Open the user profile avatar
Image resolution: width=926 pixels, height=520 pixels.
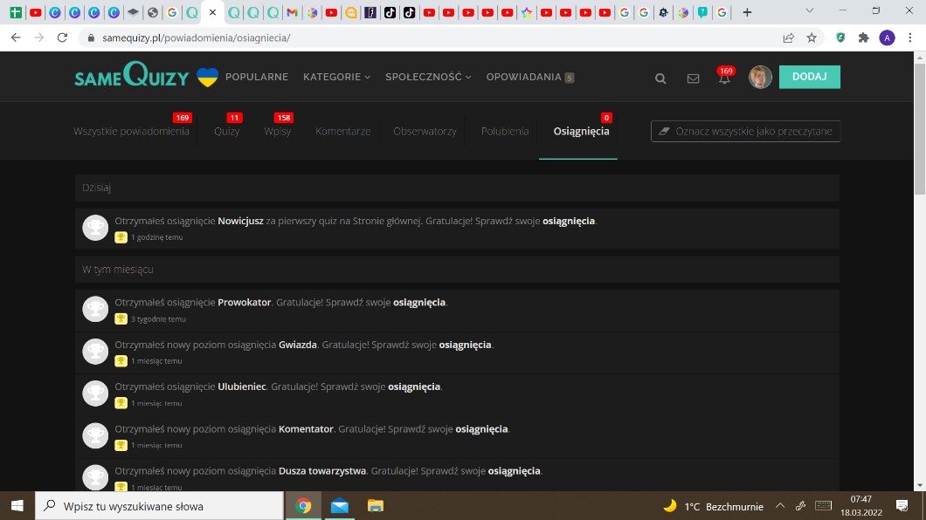(x=760, y=77)
